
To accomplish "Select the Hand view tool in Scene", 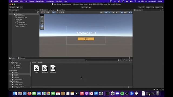I will tap(42, 17).
